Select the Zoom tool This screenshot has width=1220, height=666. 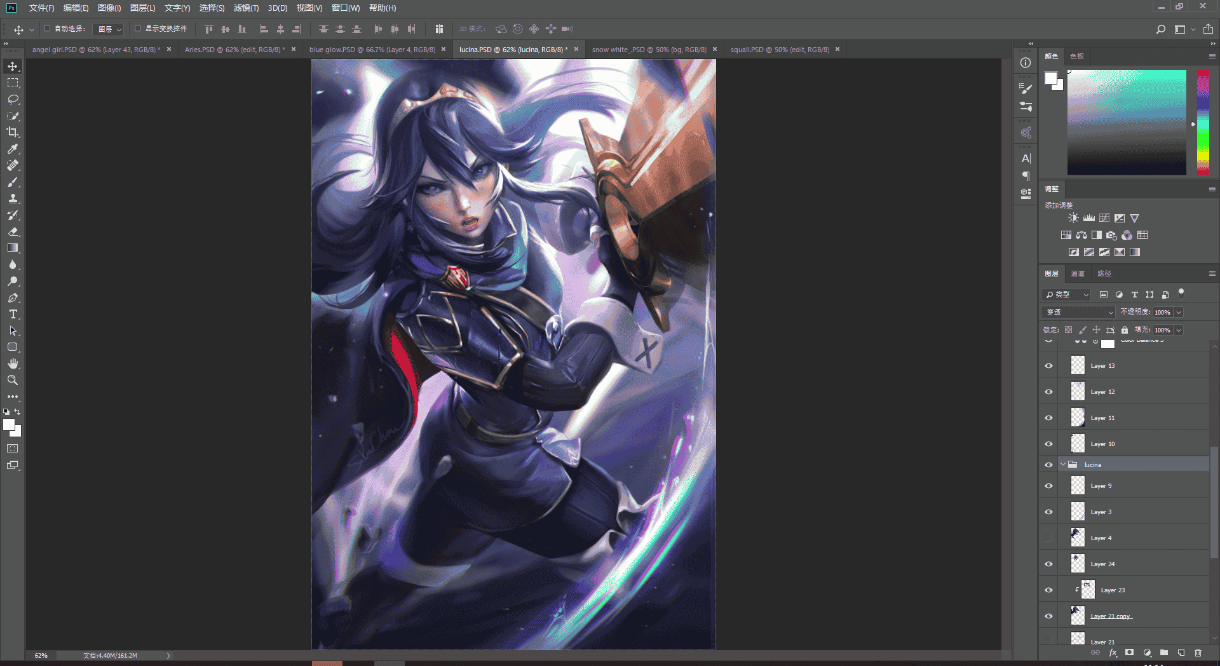(x=13, y=380)
